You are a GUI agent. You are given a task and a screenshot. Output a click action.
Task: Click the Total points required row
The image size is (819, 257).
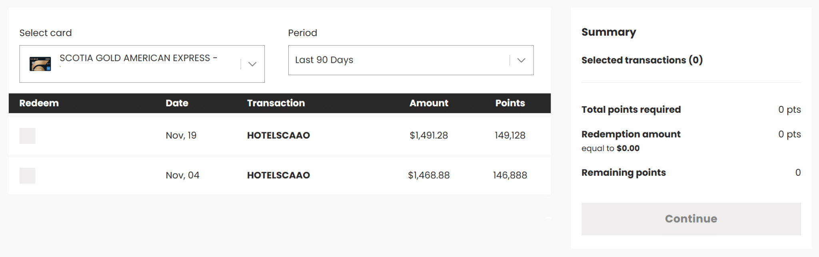(x=631, y=109)
